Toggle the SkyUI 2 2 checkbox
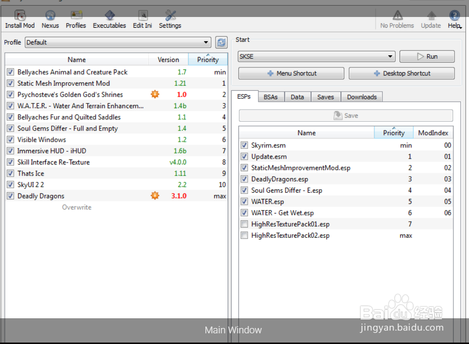Screen dimensions: 469x344 point(11,185)
